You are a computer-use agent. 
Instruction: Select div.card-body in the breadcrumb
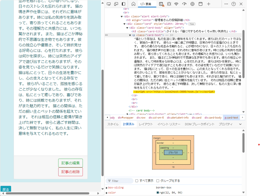[x=213, y=118]
